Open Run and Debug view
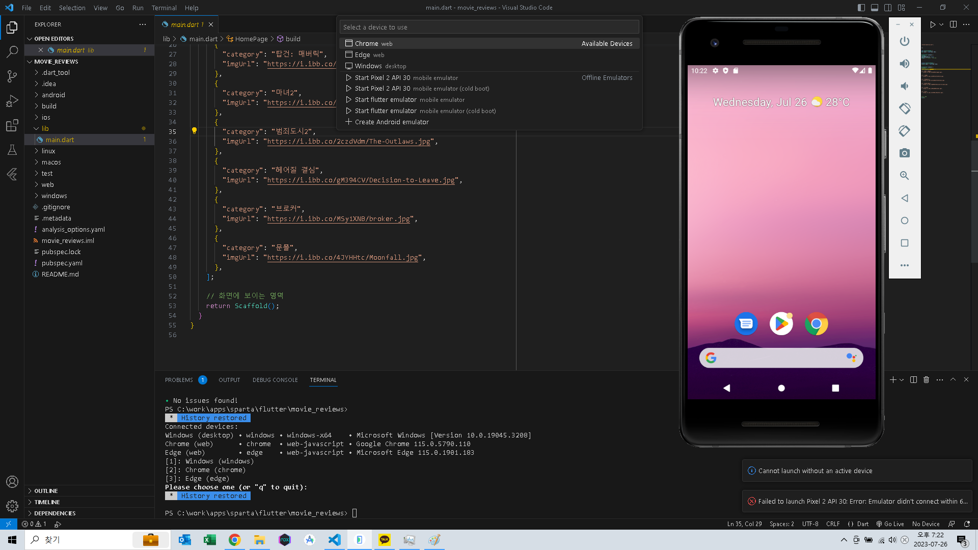Screen dimensions: 978x550 (x=12, y=101)
